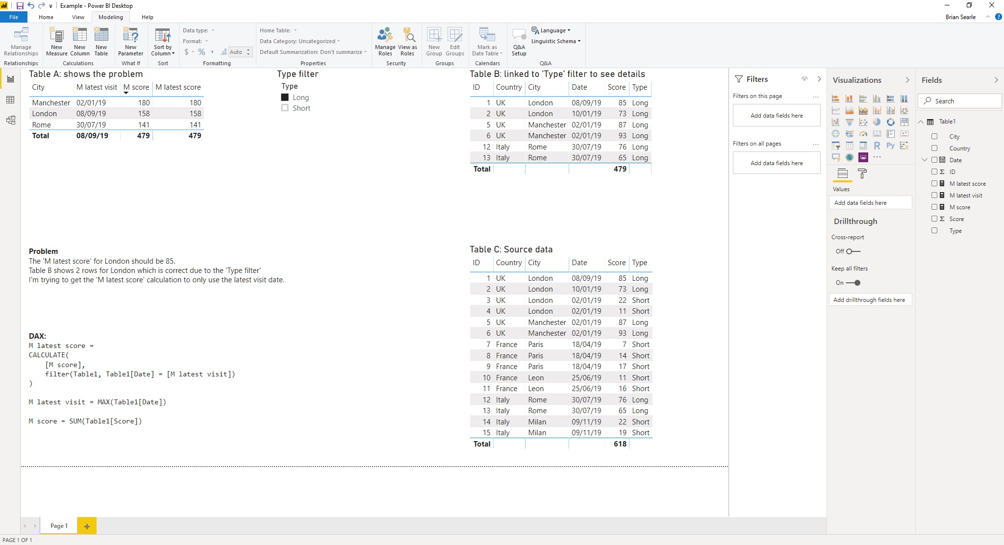Image resolution: width=1004 pixels, height=545 pixels.
Task: Switch to Data view in left sidebar
Action: 10,100
